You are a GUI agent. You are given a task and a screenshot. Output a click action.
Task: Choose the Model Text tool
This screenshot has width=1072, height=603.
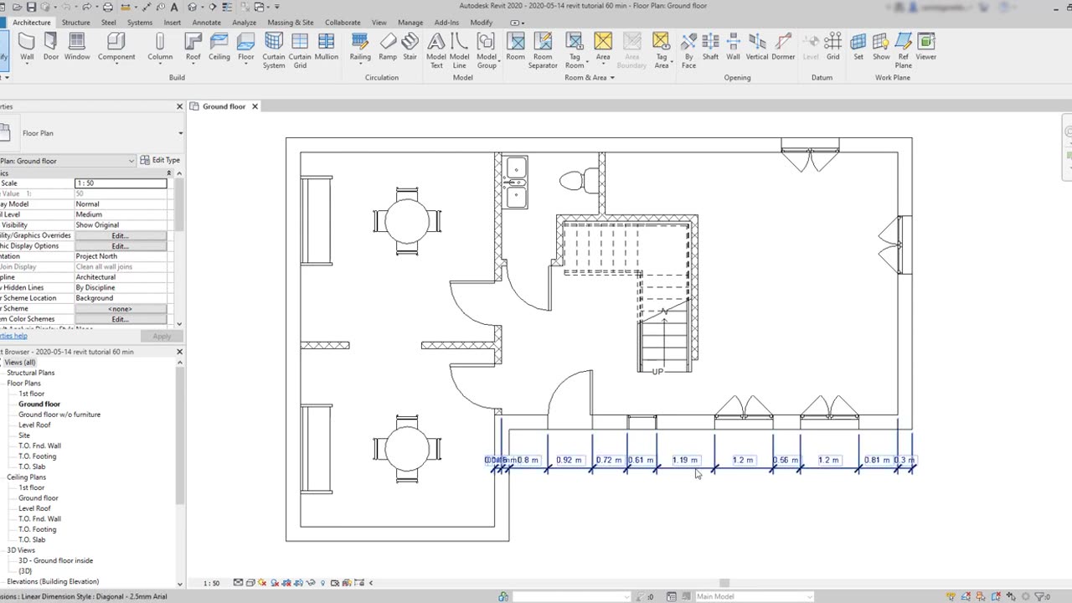(436, 50)
